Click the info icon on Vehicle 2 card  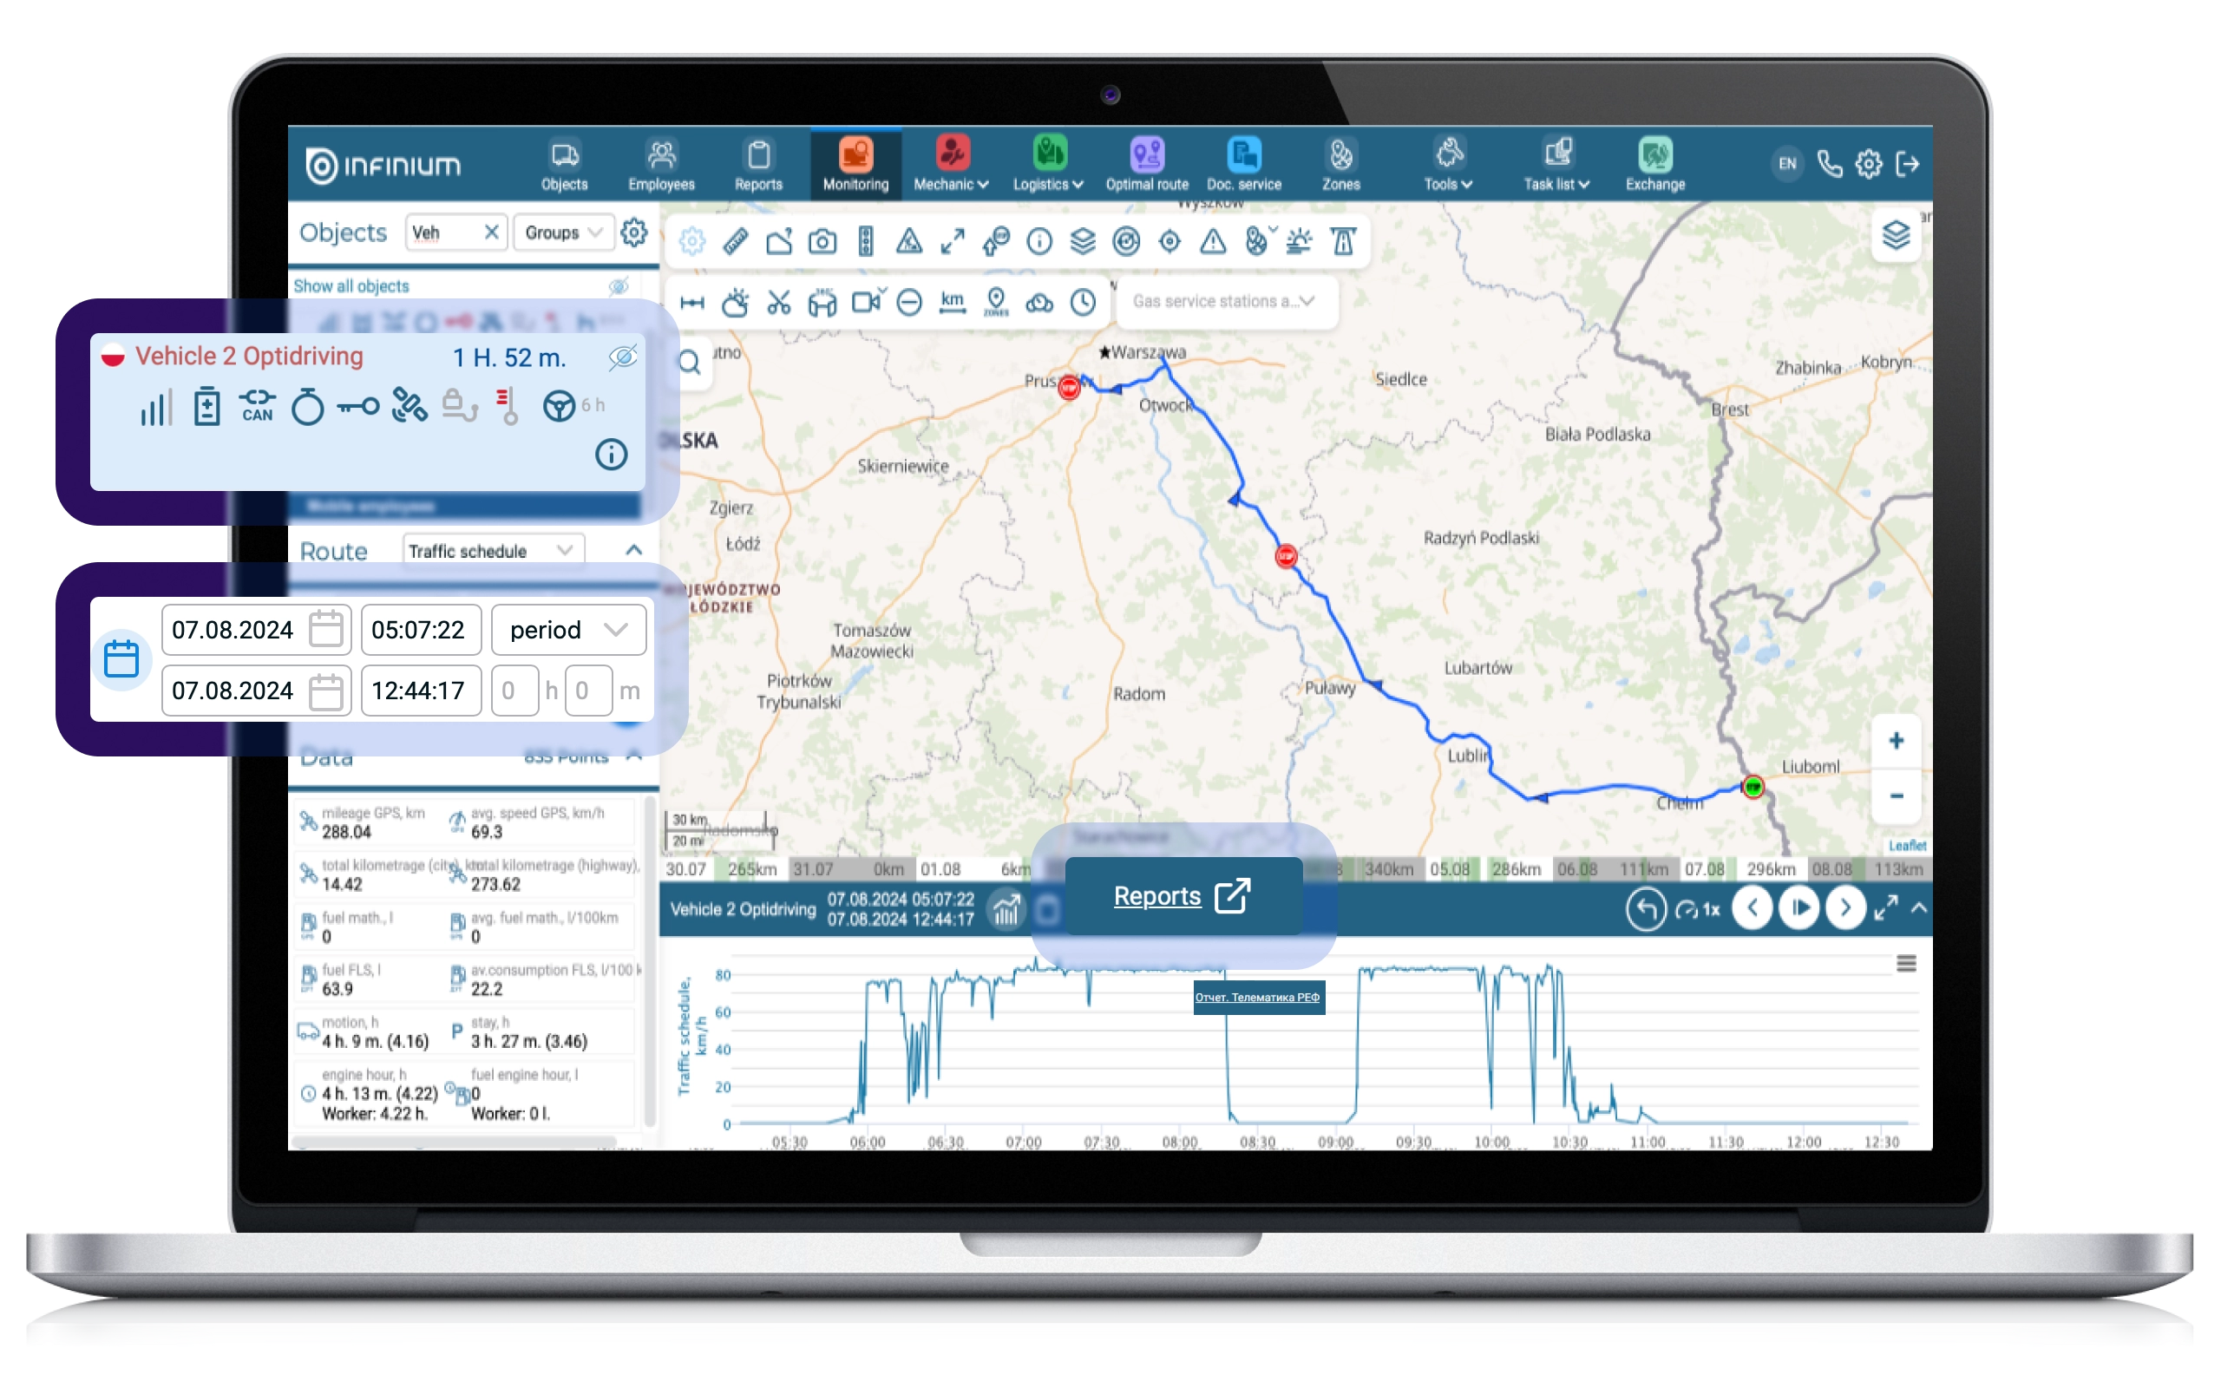tap(612, 454)
